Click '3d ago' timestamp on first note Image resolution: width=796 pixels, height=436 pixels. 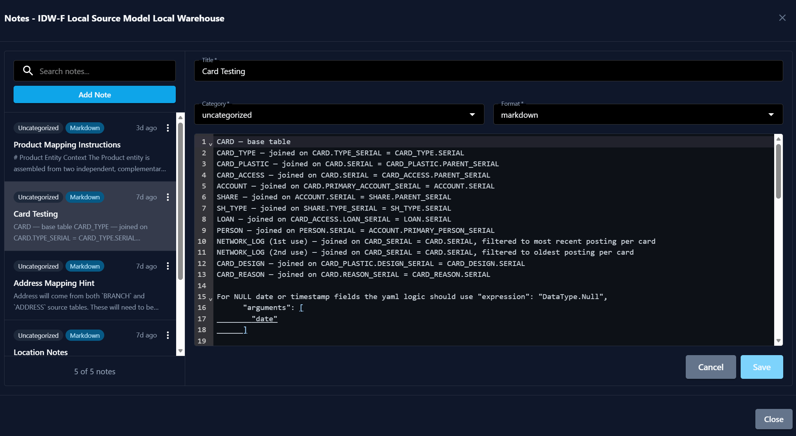point(146,128)
